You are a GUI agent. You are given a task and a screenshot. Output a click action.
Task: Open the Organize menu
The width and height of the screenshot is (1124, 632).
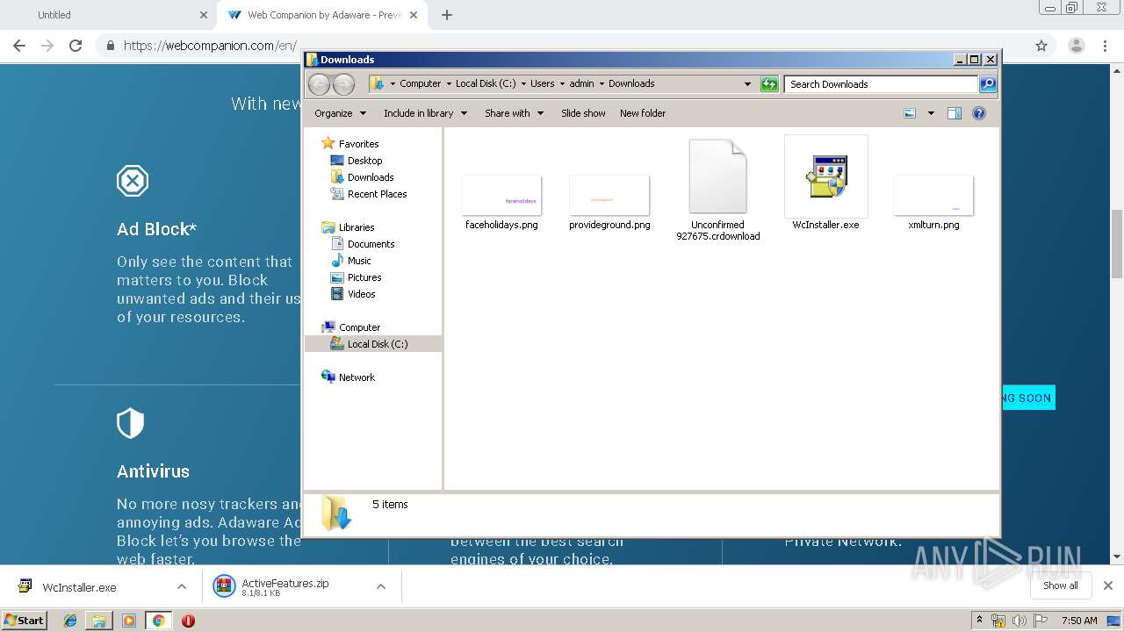tap(340, 113)
